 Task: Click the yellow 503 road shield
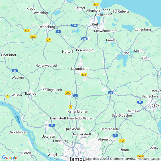pos(96,5)
